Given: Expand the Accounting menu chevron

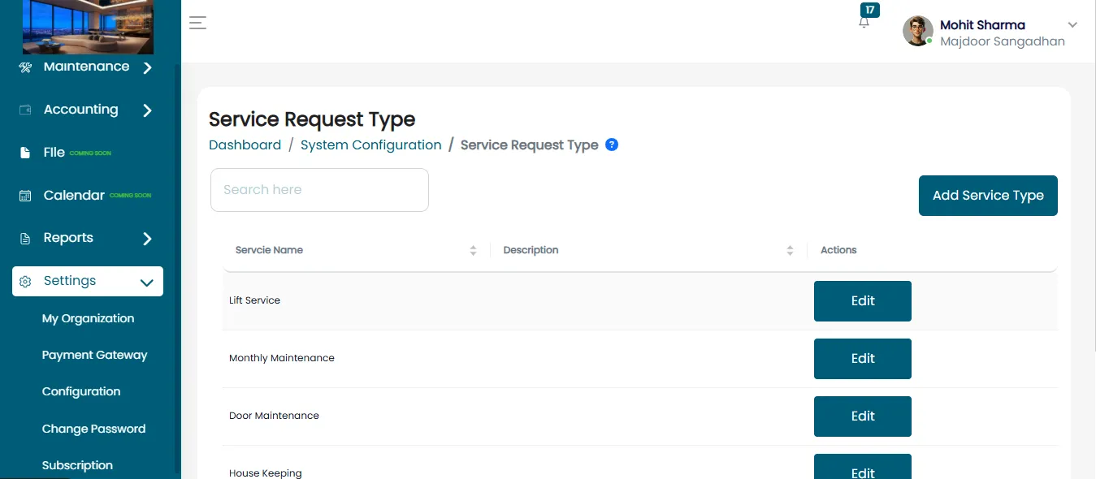Looking at the screenshot, I should pyautogui.click(x=147, y=110).
